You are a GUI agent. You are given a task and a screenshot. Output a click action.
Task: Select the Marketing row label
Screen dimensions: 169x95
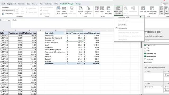pos(49,47)
